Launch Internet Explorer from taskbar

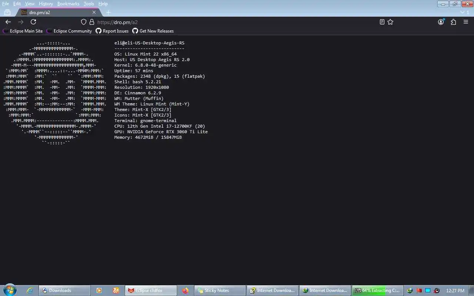pos(30,290)
